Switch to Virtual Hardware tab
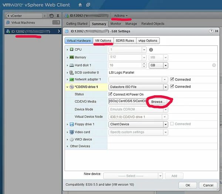This screenshot has height=194, width=222. coord(79,41)
